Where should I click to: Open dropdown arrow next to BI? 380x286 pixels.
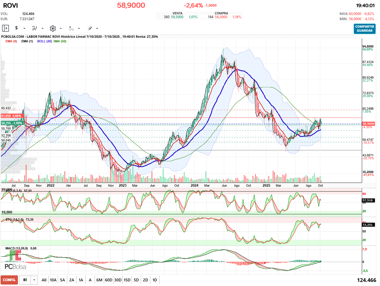[34, 280]
